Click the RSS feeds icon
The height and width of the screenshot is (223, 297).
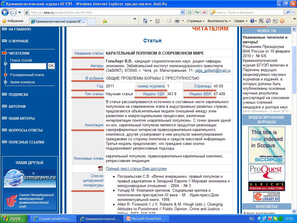coord(157,21)
